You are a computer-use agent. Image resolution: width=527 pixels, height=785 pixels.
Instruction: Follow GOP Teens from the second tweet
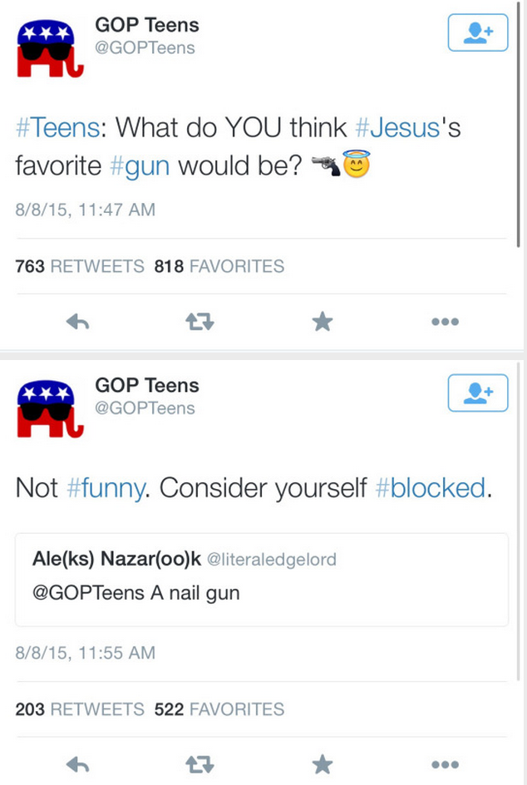pyautogui.click(x=477, y=392)
